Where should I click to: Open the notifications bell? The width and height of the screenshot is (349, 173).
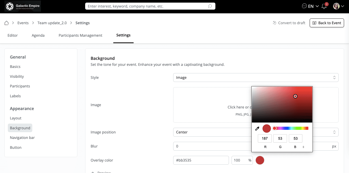click(x=324, y=7)
